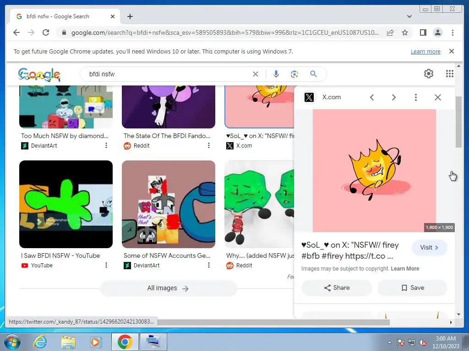Open options for the 'Too Much NSFW' DeviantArt result
Viewport: 469px width, 351px height.
point(106,145)
